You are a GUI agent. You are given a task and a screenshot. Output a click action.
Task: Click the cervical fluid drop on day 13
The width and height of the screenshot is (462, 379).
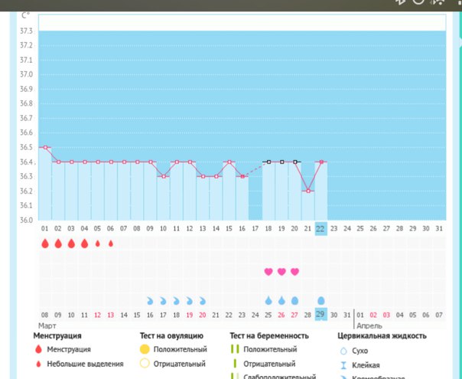click(x=203, y=301)
